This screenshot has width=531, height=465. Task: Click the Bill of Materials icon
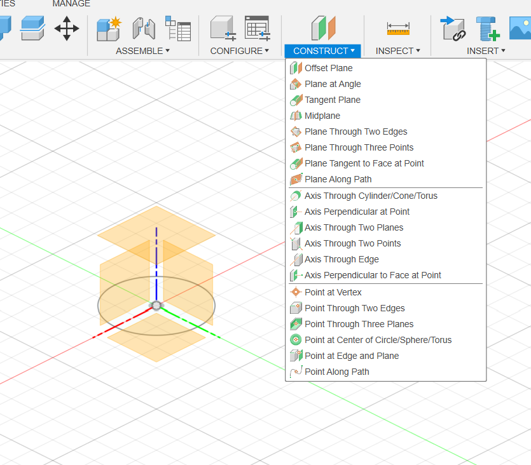178,29
